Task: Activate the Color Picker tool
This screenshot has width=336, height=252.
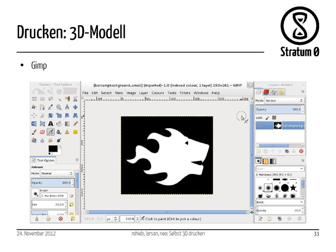Action: click(x=50, y=107)
